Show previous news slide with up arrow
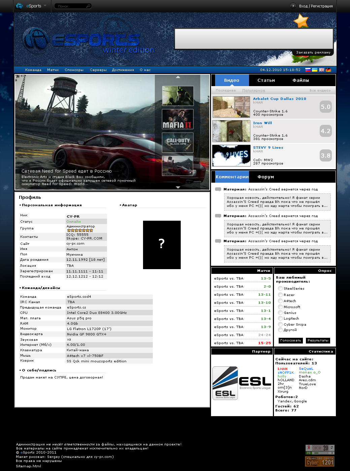Image resolution: width=350 pixels, height=471 pixels. (x=178, y=77)
